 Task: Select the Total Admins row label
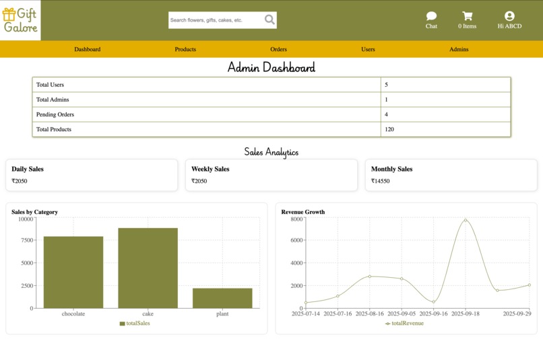point(53,100)
